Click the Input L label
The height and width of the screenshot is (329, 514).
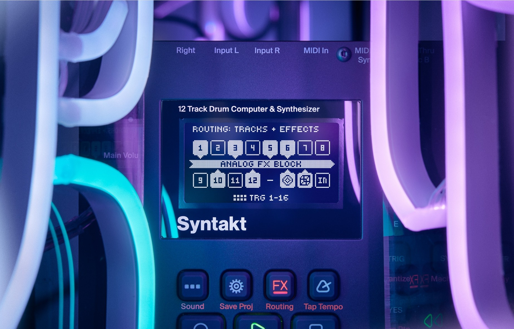coord(226,50)
